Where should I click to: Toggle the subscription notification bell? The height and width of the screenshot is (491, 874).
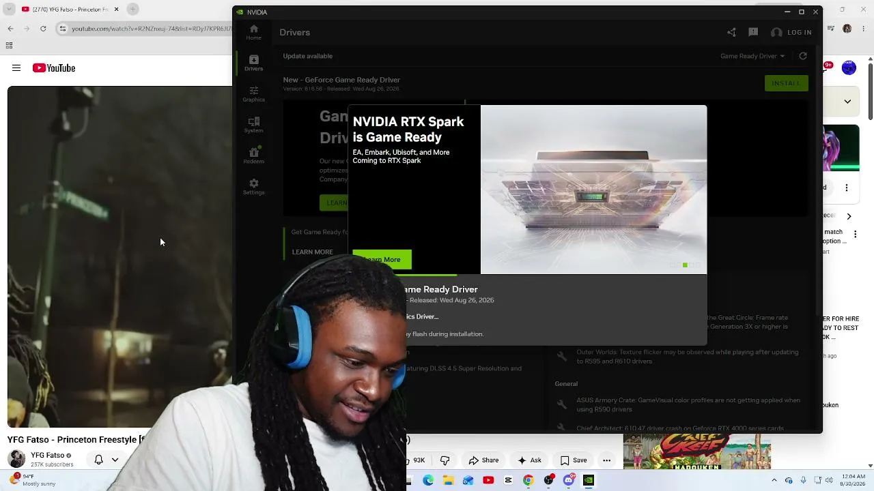click(x=98, y=460)
